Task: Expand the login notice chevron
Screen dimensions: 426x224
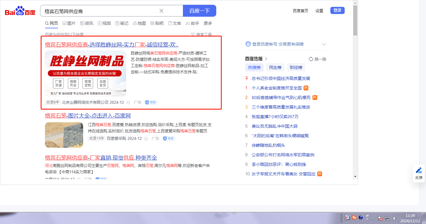Action: click(x=324, y=44)
